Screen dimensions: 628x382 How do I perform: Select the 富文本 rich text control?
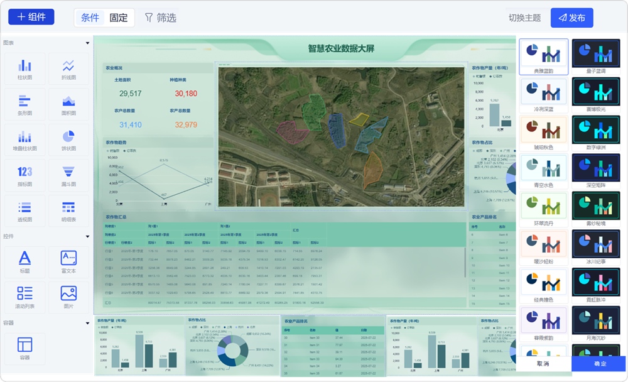(x=68, y=262)
